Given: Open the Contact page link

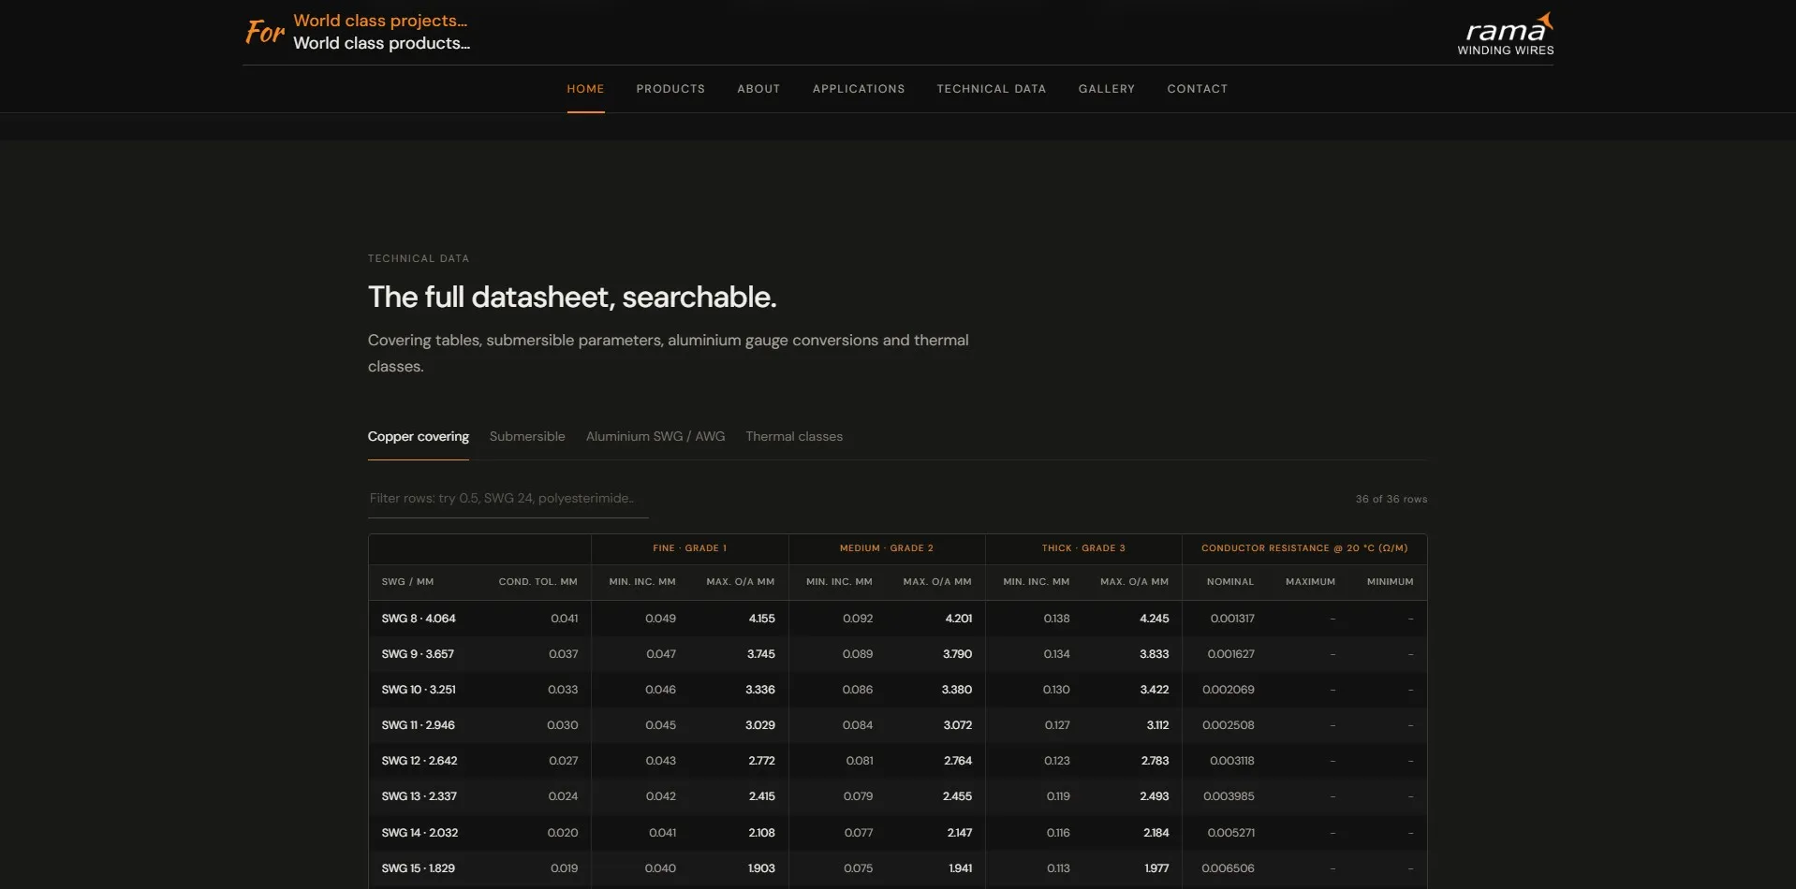Looking at the screenshot, I should (x=1198, y=89).
